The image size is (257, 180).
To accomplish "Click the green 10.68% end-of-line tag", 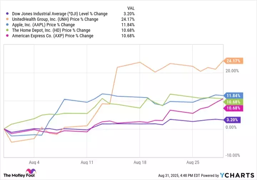I will (233, 102).
